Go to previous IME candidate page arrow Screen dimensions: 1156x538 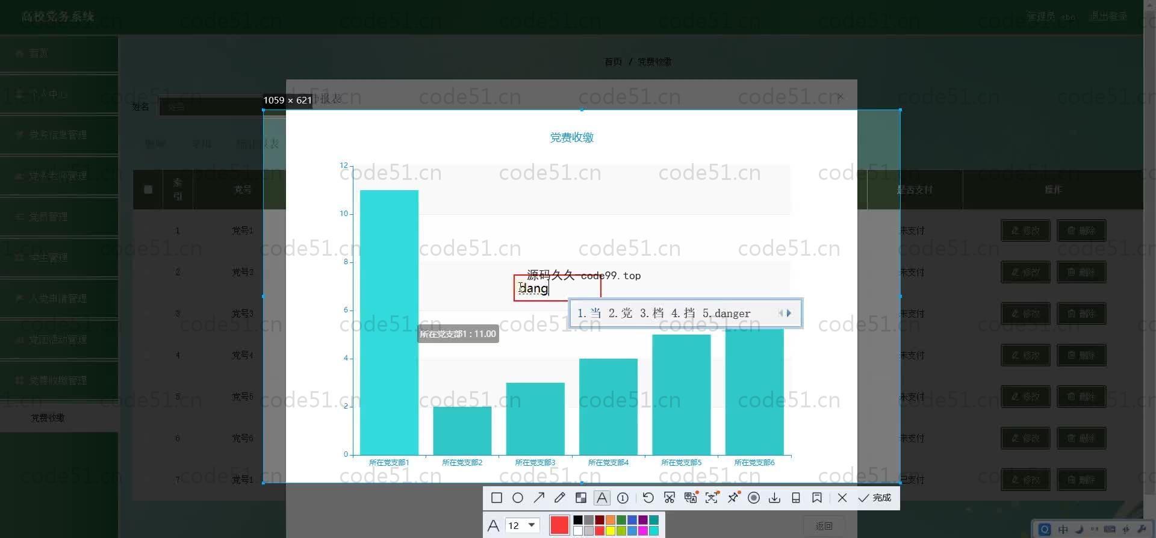(781, 313)
